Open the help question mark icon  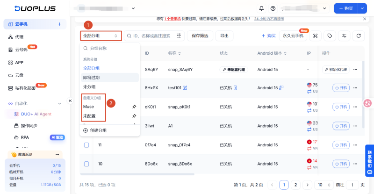tap(273, 8)
